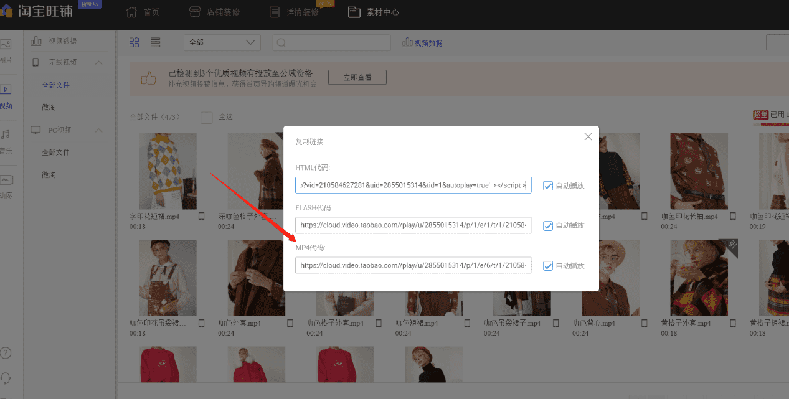Close the 复制链接 dialog
This screenshot has height=399, width=789.
click(x=588, y=137)
